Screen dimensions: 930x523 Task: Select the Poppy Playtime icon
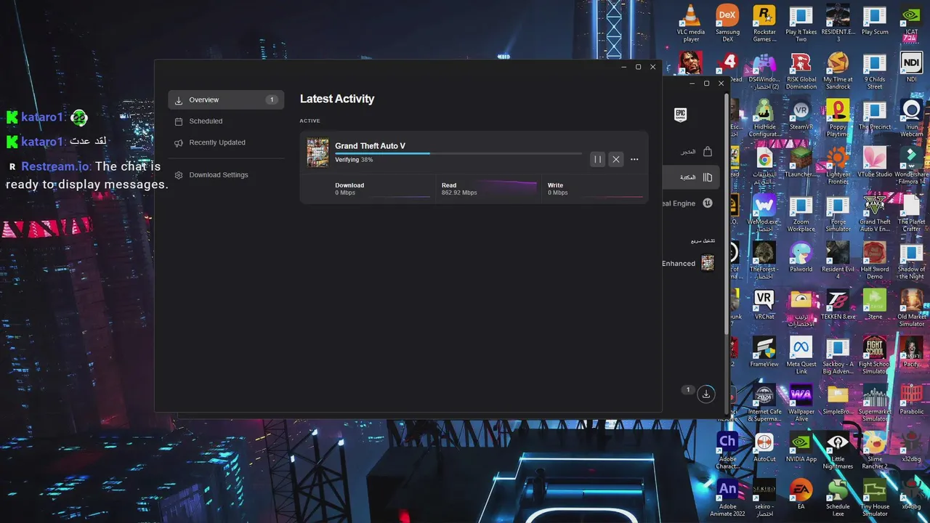[x=838, y=118]
